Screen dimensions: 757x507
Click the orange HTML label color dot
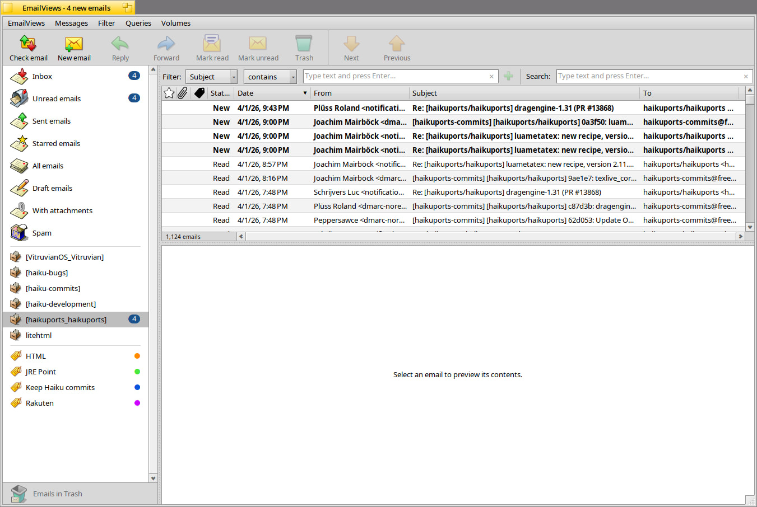(137, 356)
